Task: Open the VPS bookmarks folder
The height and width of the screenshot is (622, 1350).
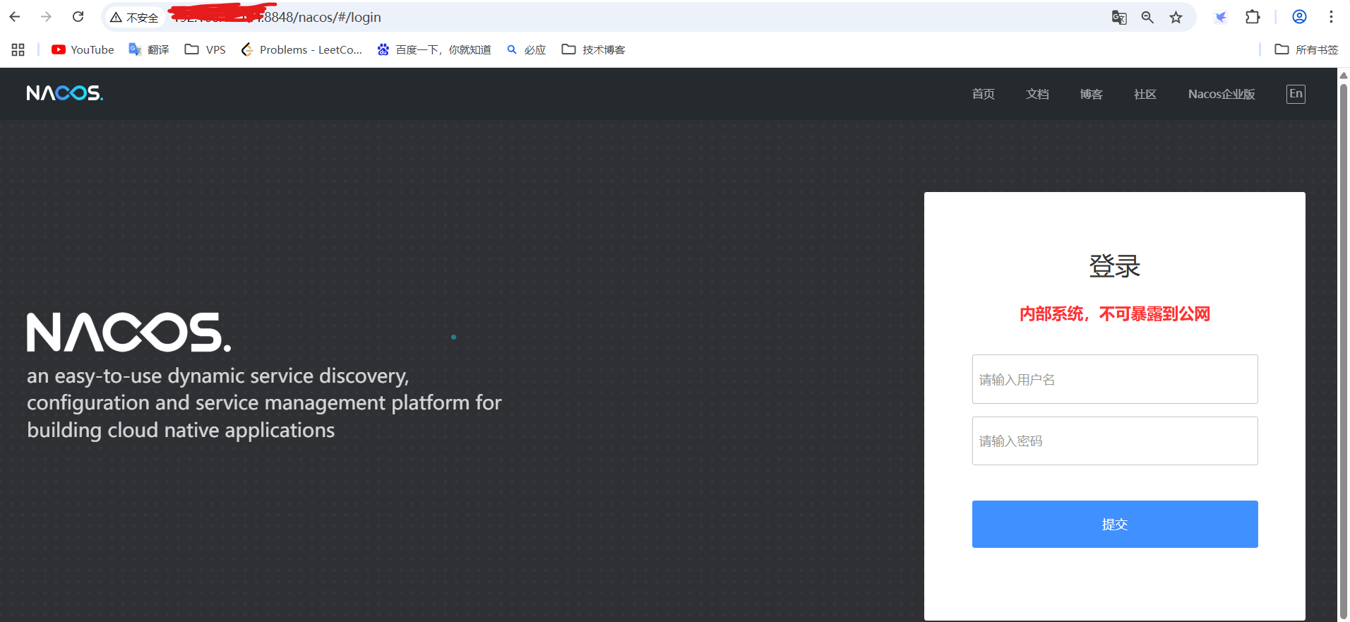Action: pyautogui.click(x=205, y=49)
